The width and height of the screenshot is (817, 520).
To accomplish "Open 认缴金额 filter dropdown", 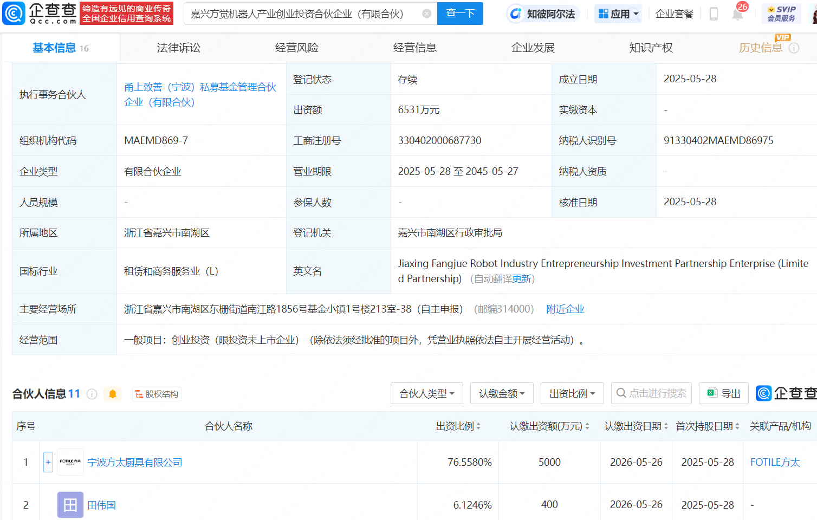I will pos(502,393).
